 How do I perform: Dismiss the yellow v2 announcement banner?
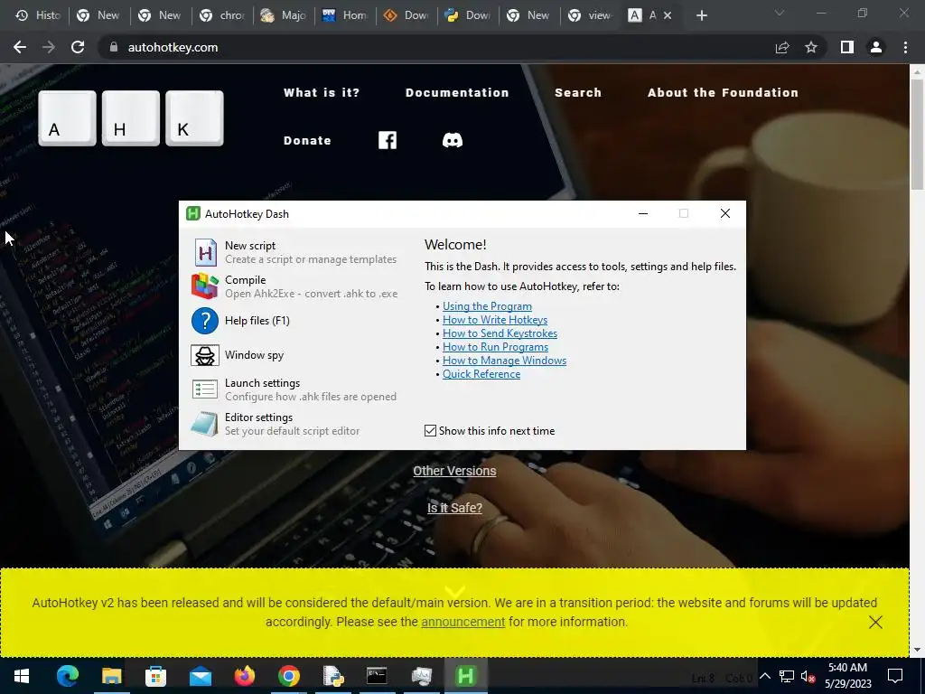point(875,622)
